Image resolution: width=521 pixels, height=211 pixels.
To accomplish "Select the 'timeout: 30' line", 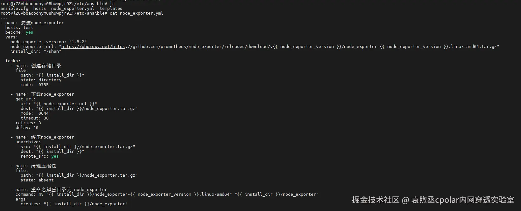I will click(35, 118).
